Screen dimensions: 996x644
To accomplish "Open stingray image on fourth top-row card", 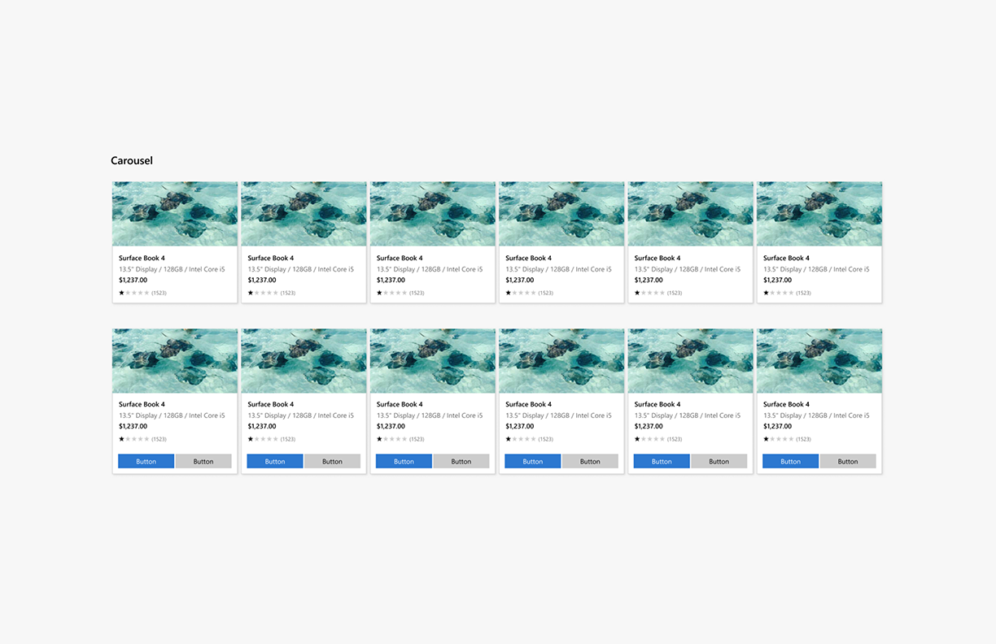I will click(561, 214).
